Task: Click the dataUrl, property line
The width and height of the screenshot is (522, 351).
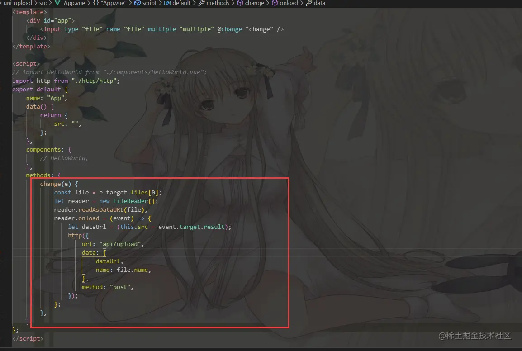Action: click(x=109, y=262)
